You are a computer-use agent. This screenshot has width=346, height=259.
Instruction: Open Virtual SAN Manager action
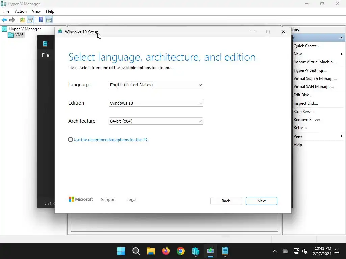[x=314, y=87]
